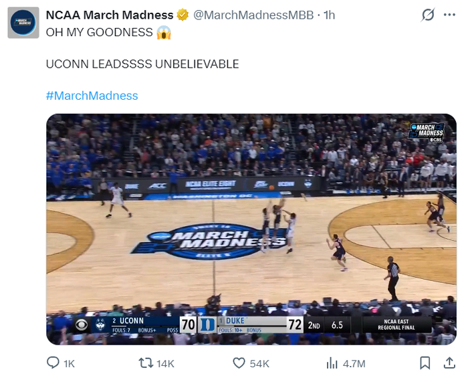The width and height of the screenshot is (468, 378).
Task: Click the 4.7M views count
Action: (354, 363)
